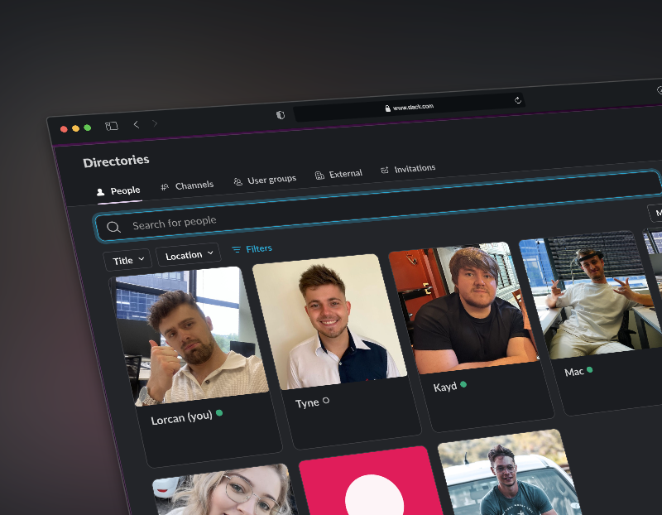Open the User groups tab
The image size is (662, 515).
(x=265, y=180)
